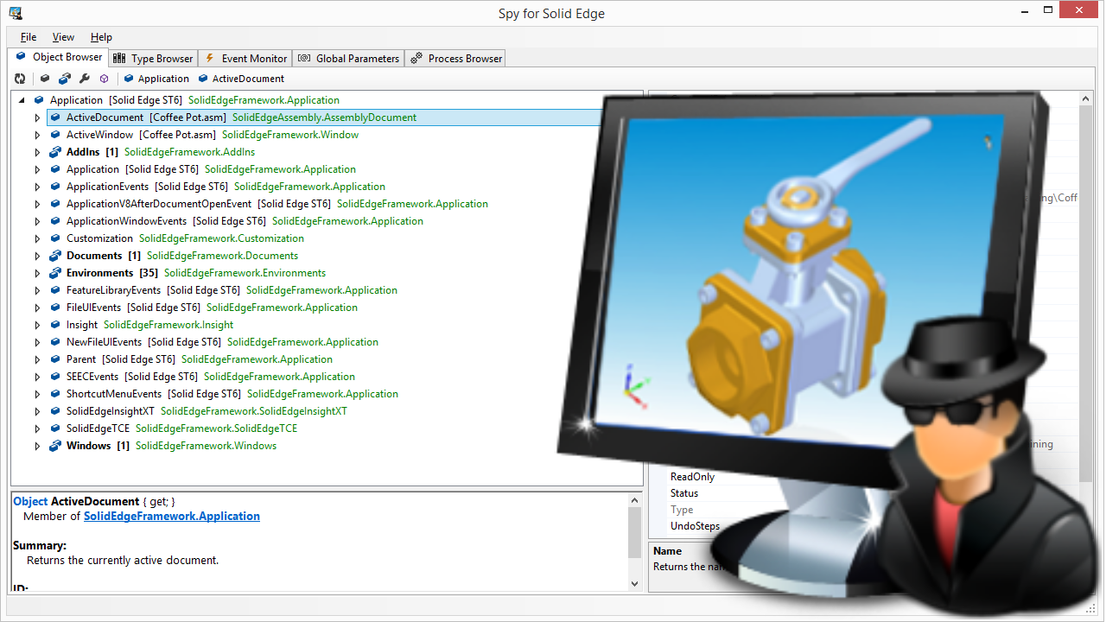Select the Object Browser tab
1106x622 pixels.
(x=59, y=57)
